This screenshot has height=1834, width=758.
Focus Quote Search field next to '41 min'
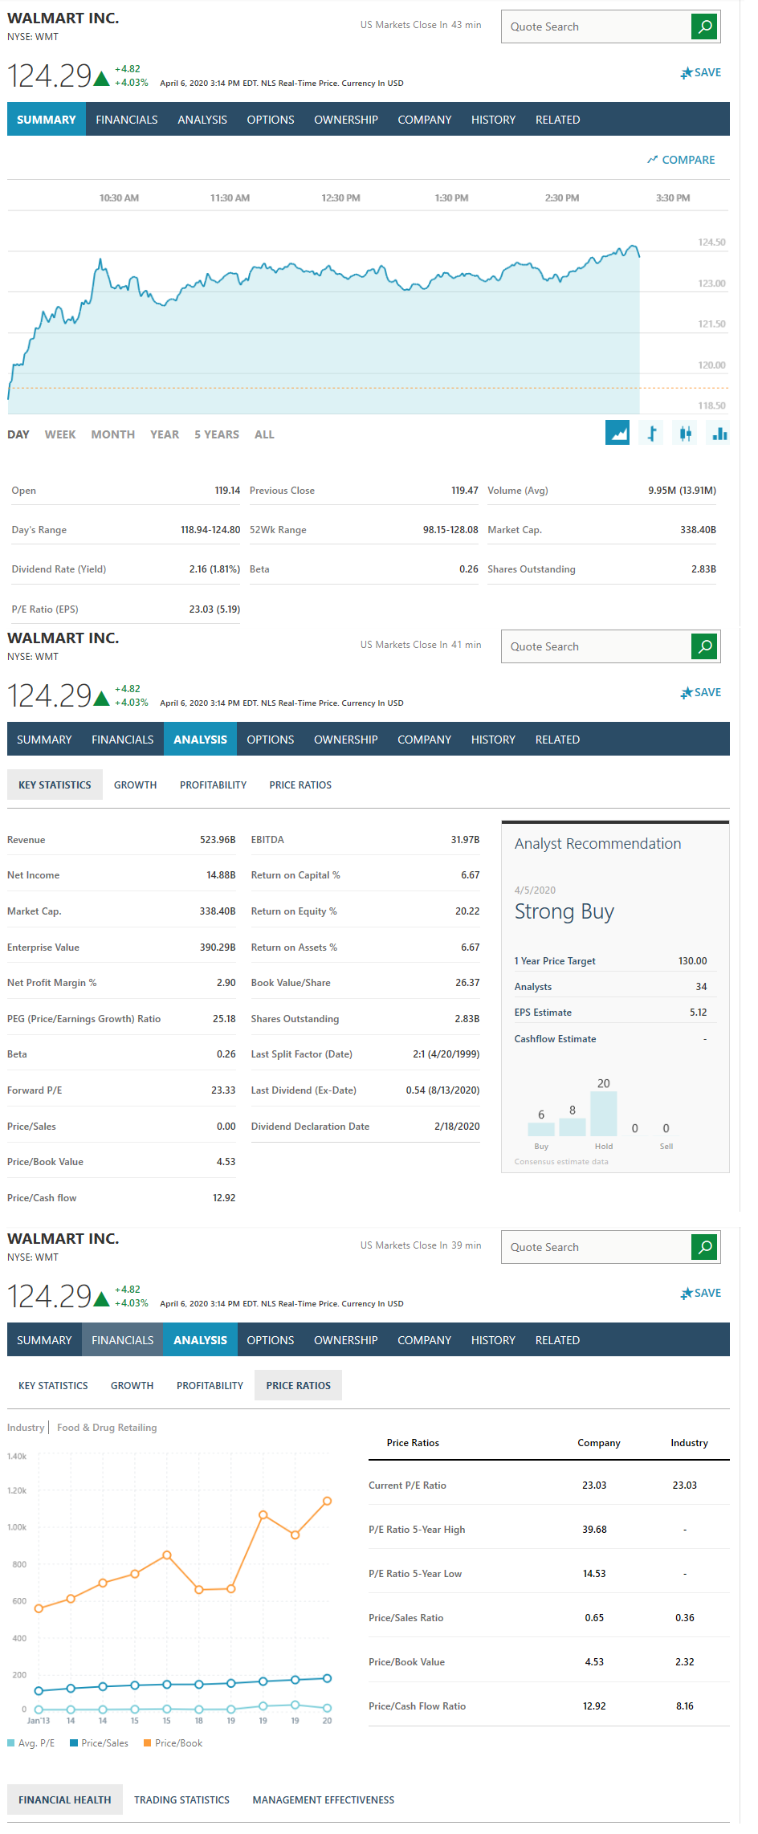[x=596, y=646]
